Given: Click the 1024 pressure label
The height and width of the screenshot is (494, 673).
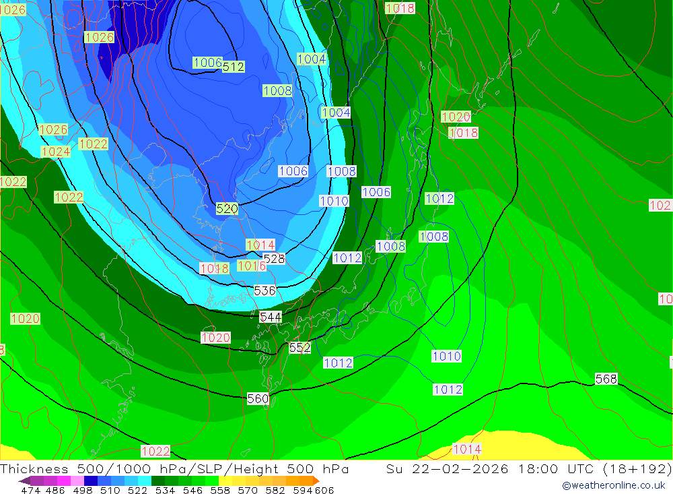Looking at the screenshot, I should [x=56, y=152].
